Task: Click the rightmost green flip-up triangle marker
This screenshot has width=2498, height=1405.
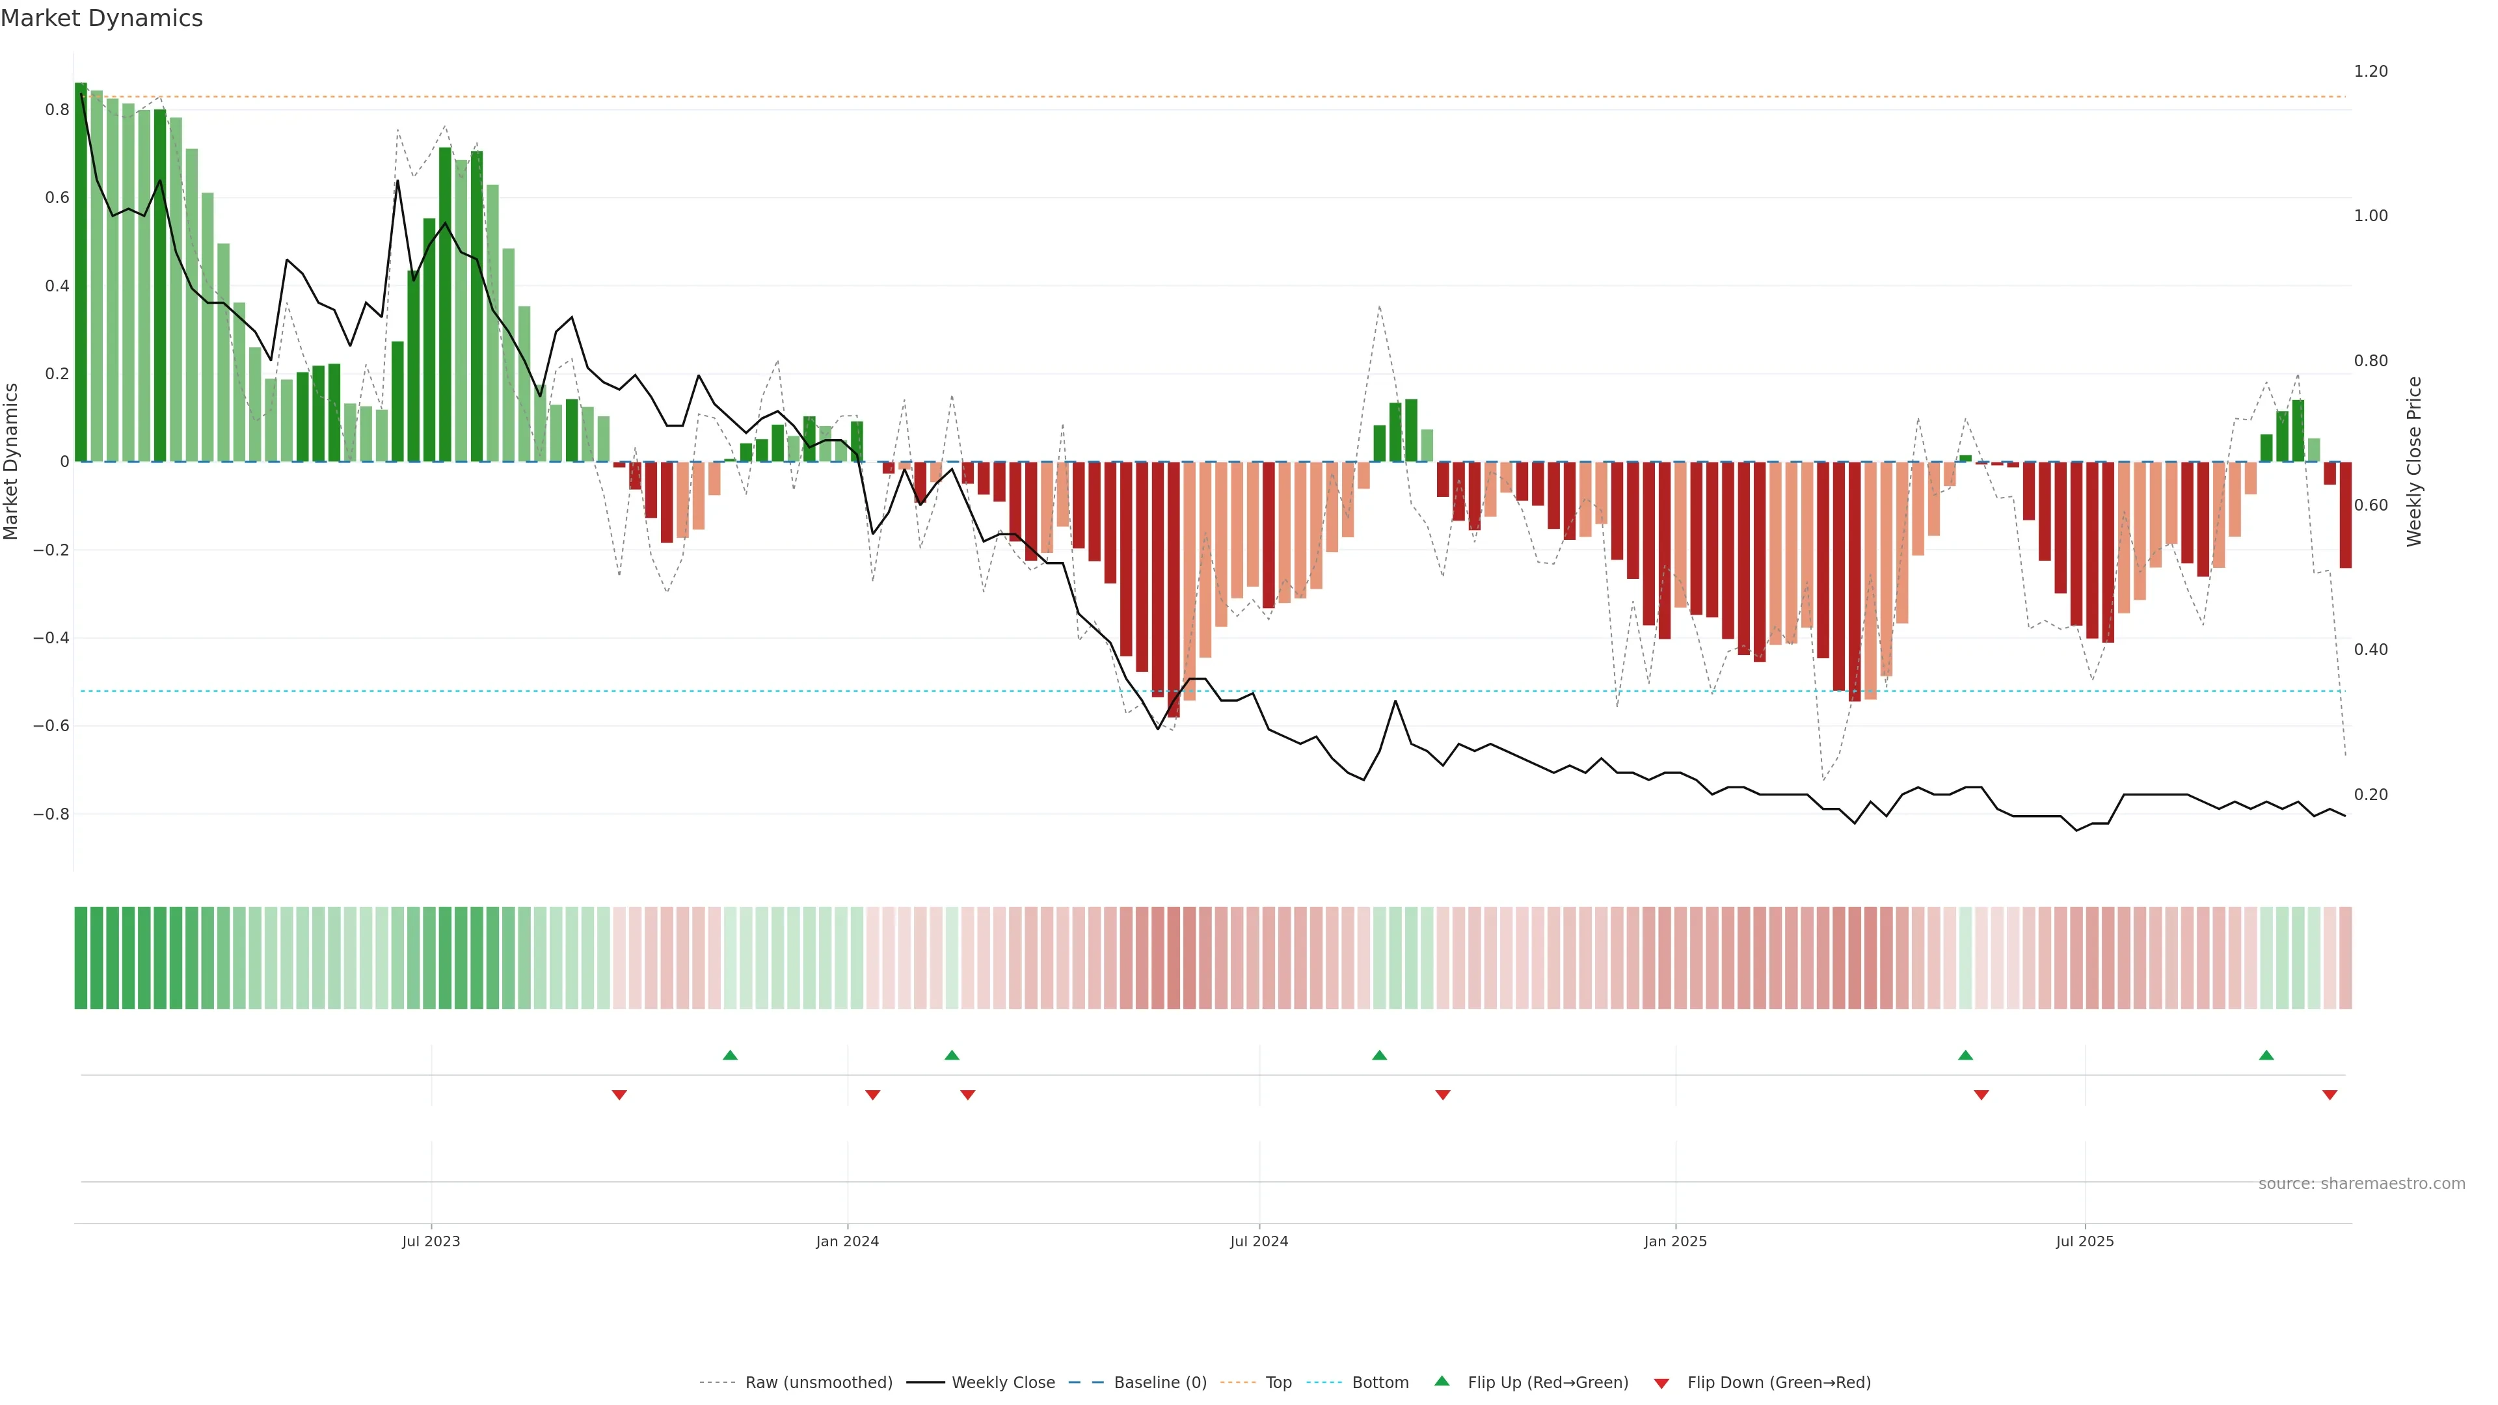Action: (x=2266, y=1055)
